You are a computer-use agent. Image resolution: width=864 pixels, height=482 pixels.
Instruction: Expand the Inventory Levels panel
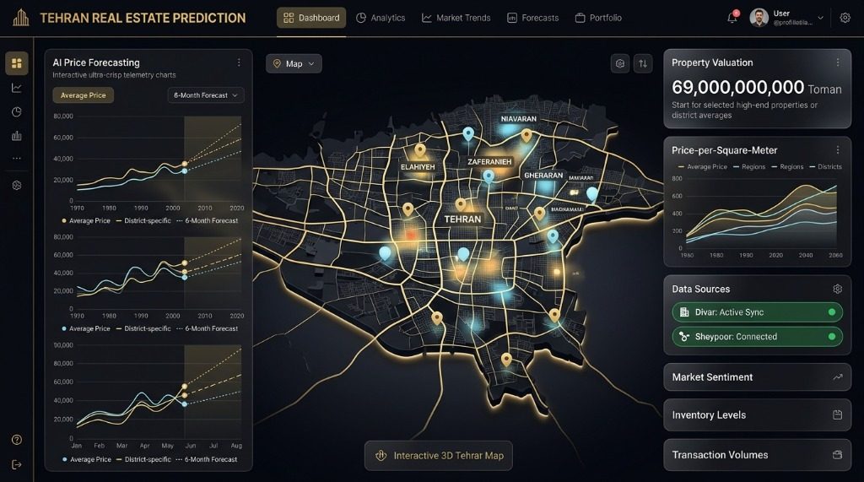coord(757,414)
